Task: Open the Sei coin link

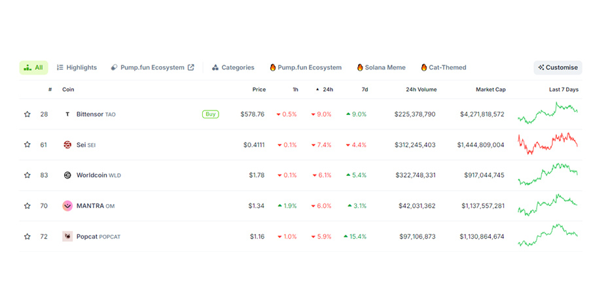Action: point(86,145)
